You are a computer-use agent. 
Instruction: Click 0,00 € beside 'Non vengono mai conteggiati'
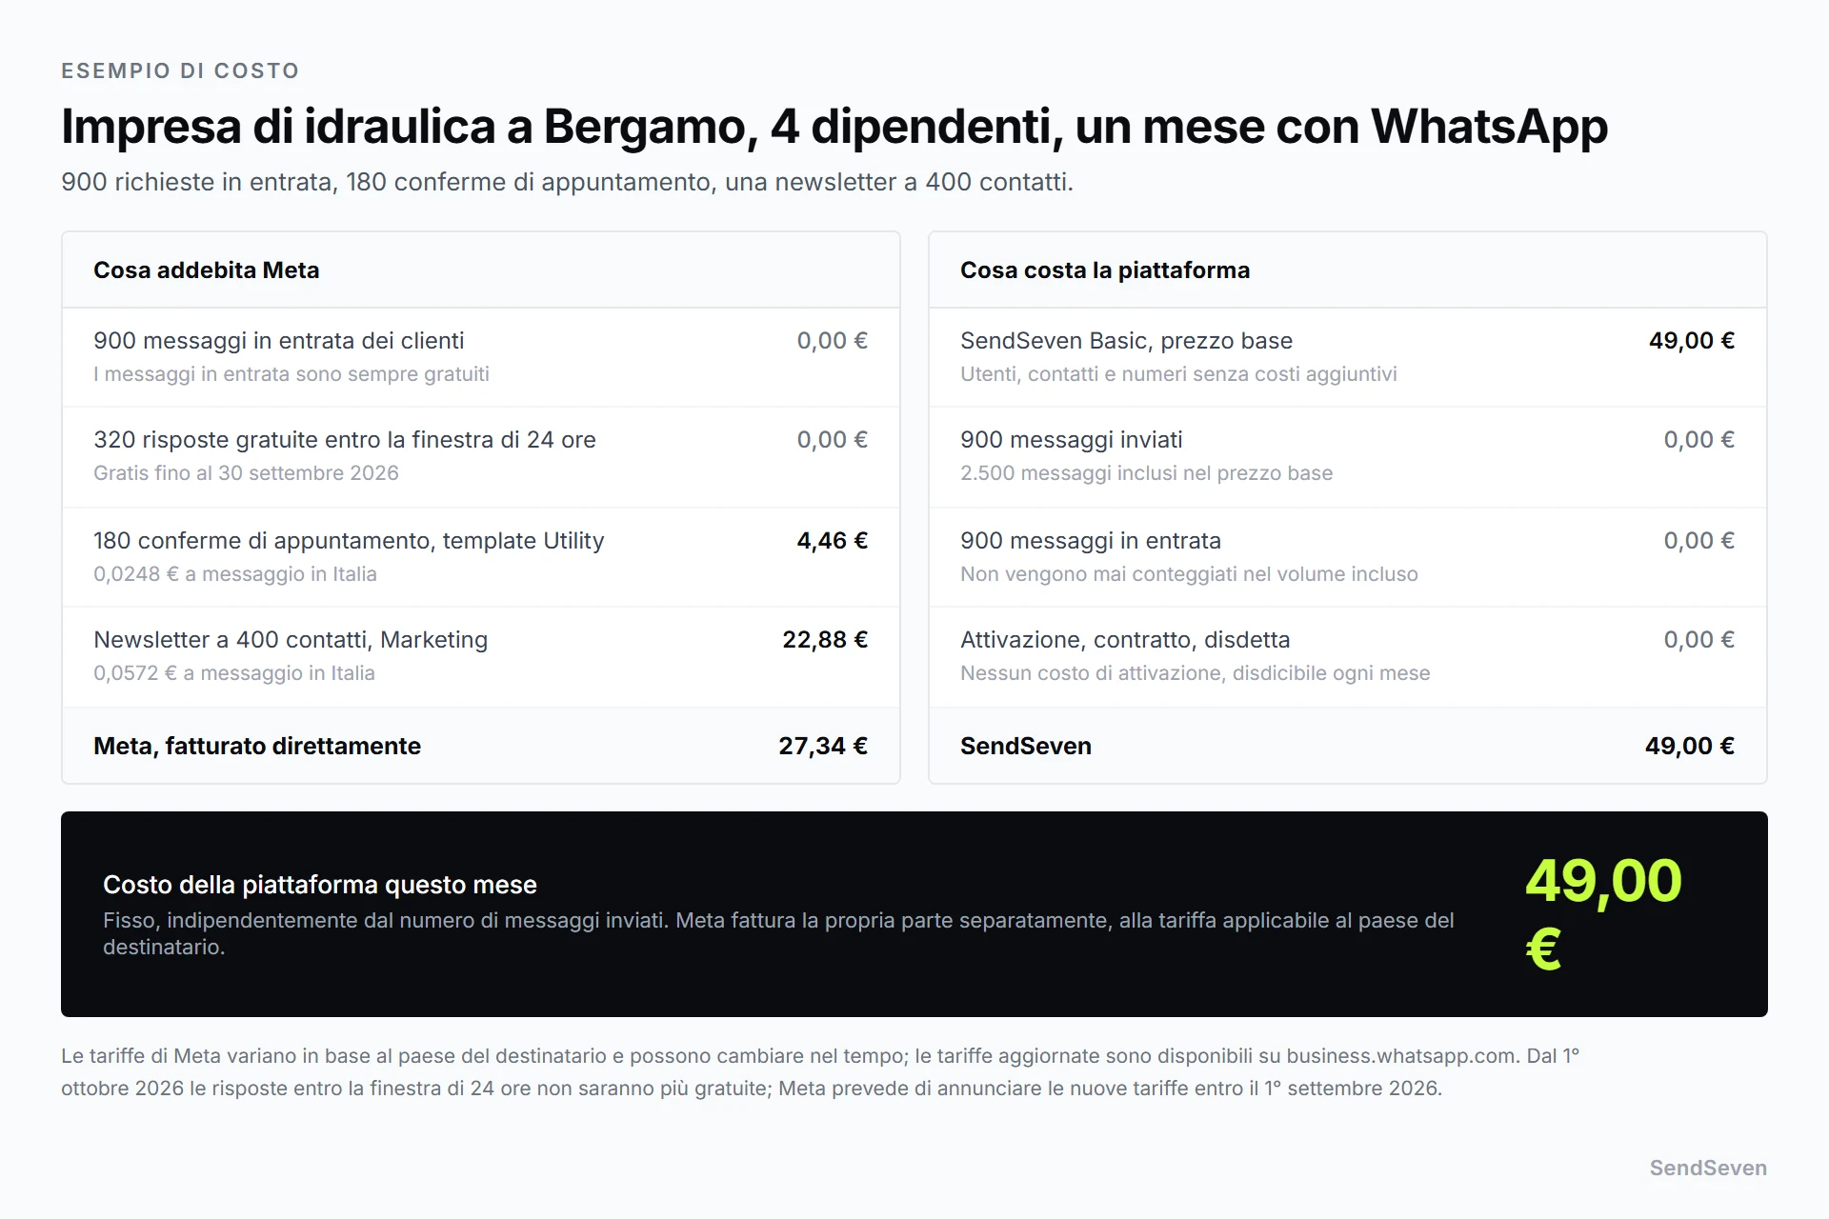(1699, 541)
